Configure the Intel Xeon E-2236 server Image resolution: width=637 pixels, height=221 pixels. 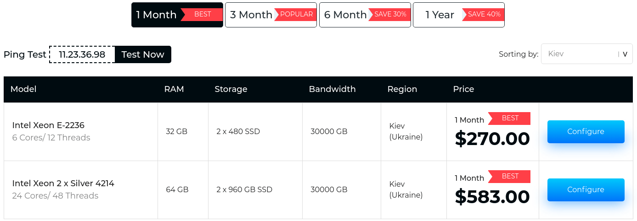(586, 132)
